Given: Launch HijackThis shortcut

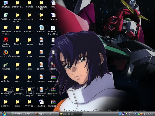Looking at the screenshot, I should pyautogui.click(x=53, y=66).
